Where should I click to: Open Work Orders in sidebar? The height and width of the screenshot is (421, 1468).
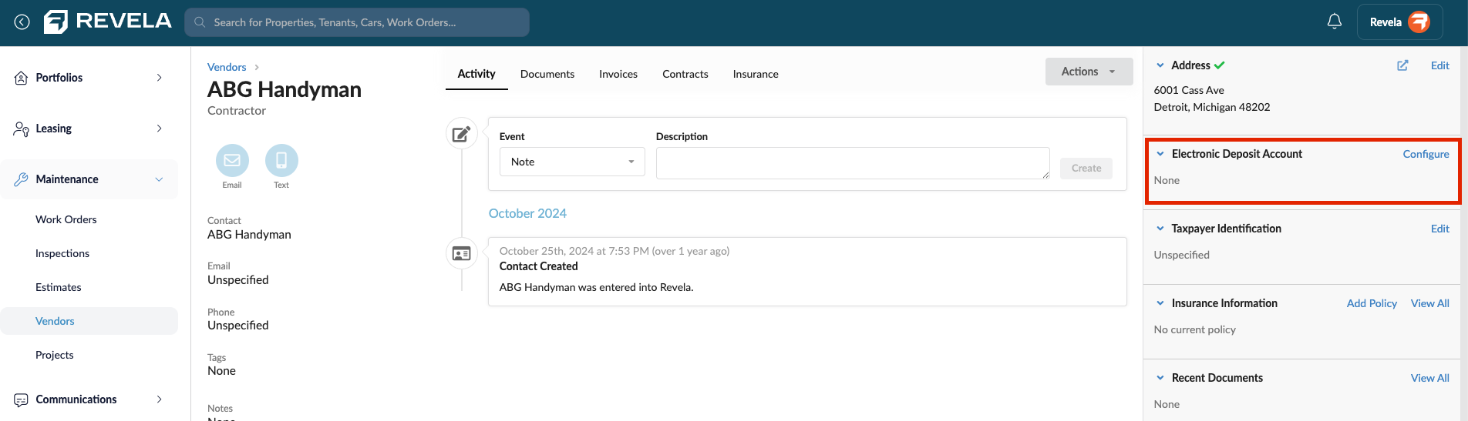(x=66, y=219)
